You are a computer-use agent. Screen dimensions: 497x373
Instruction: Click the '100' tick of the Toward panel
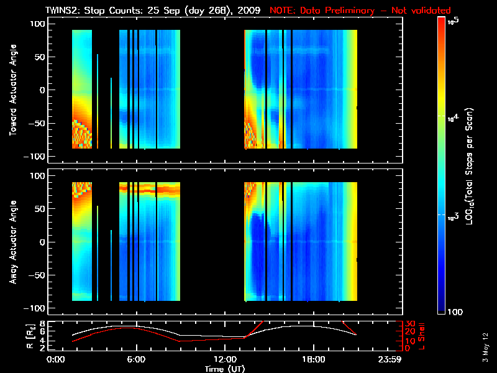tap(38, 24)
